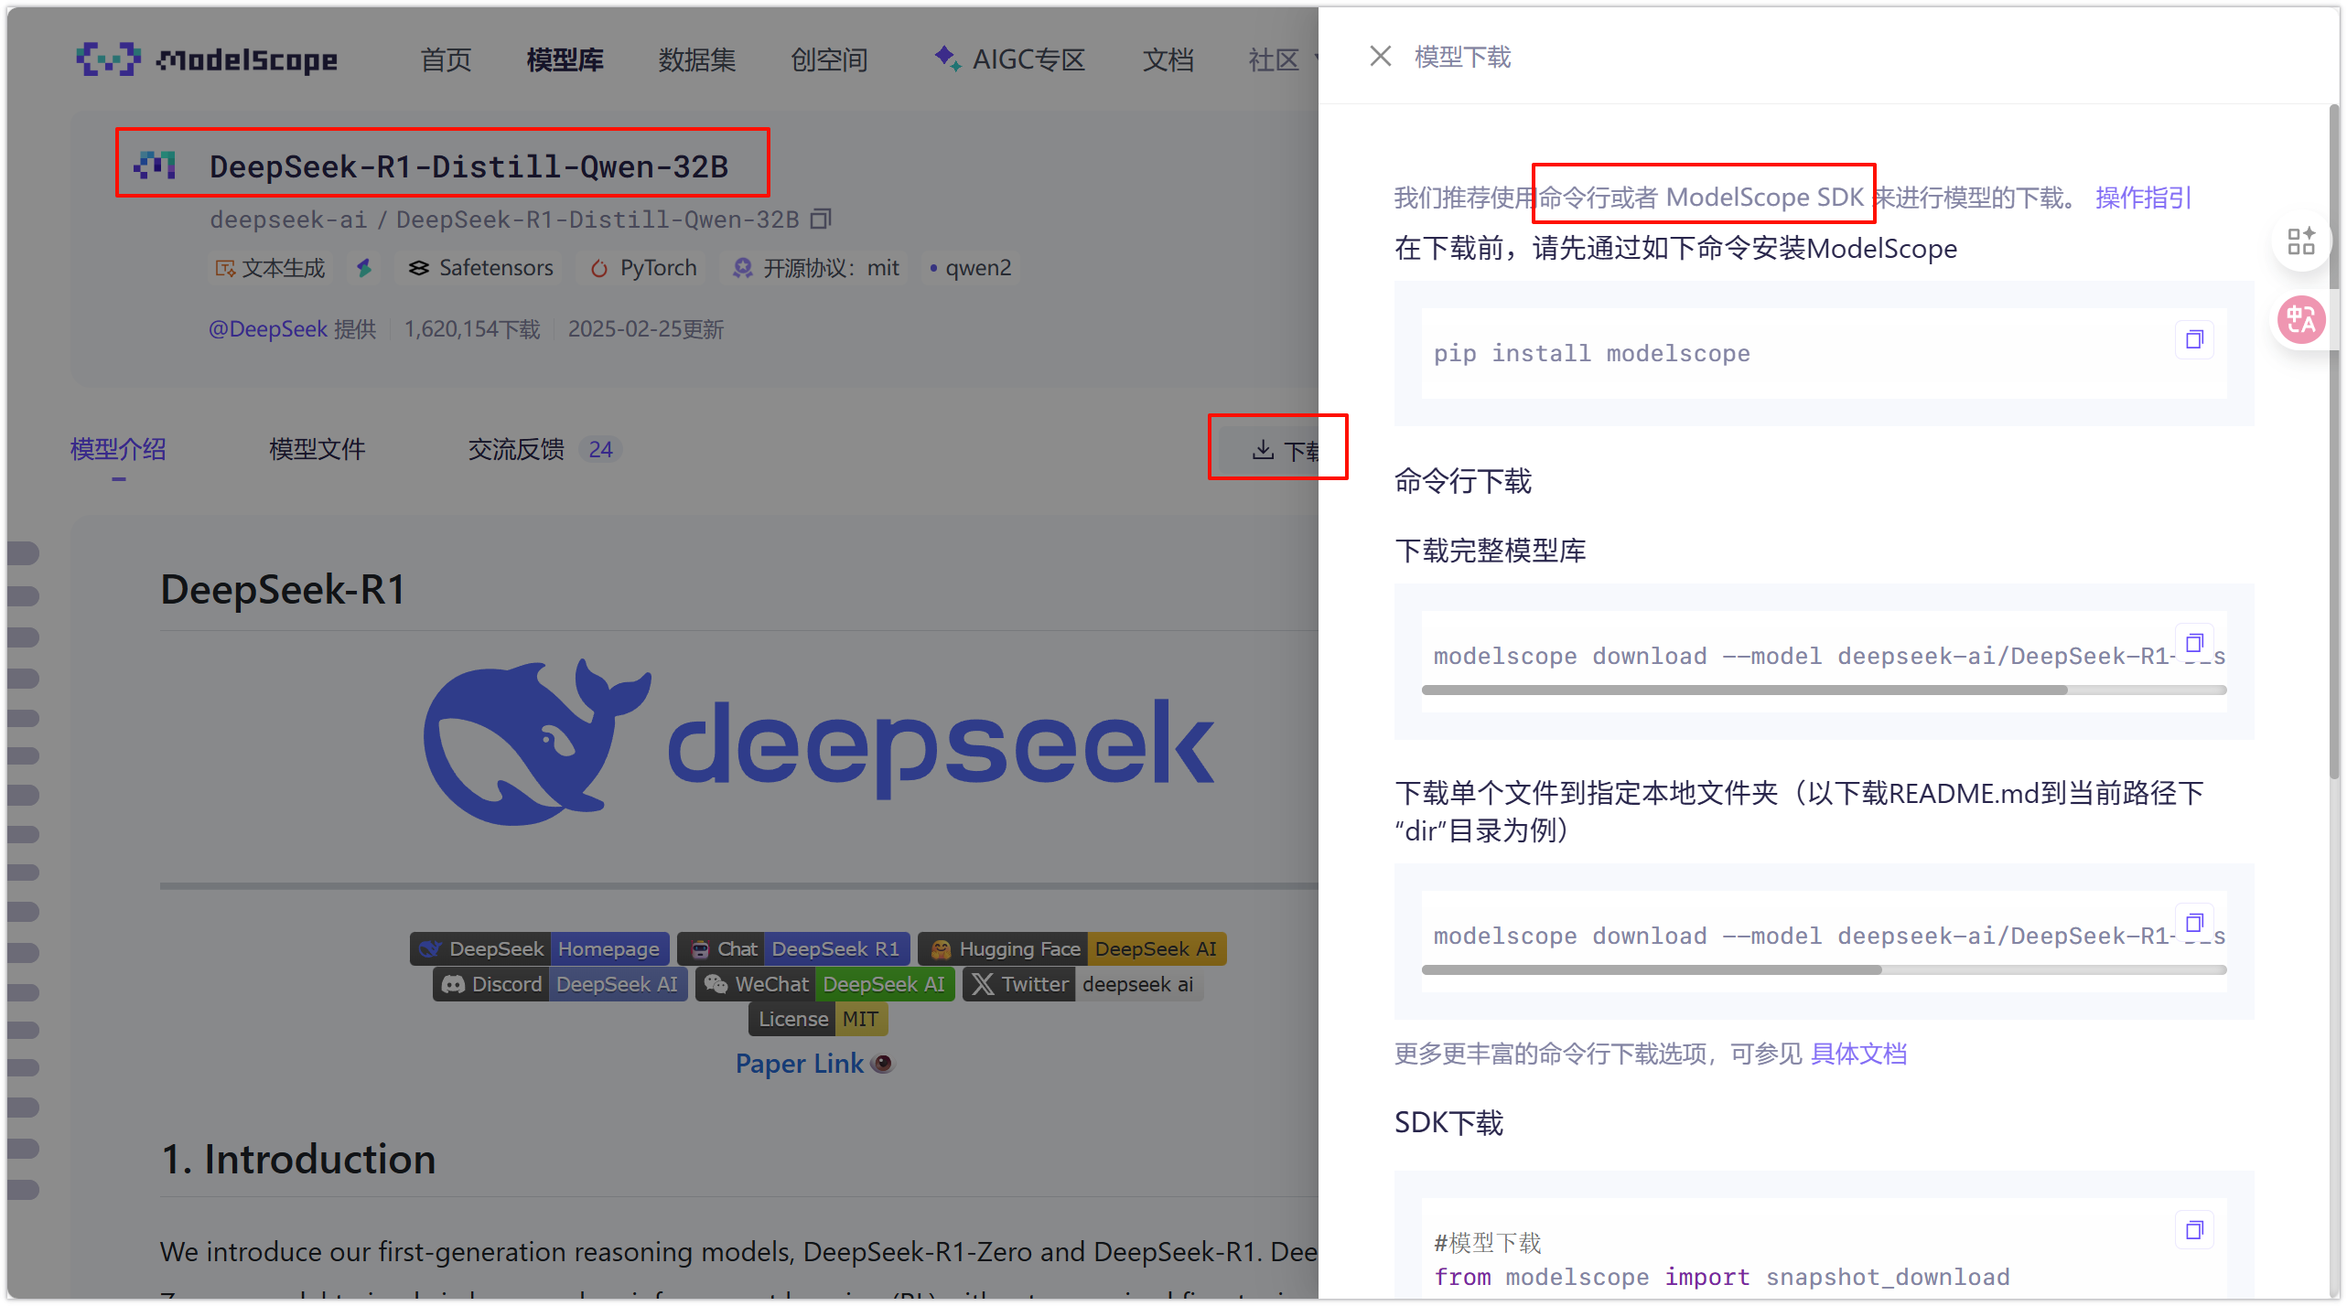Open the apps grid floating icon

click(2300, 241)
